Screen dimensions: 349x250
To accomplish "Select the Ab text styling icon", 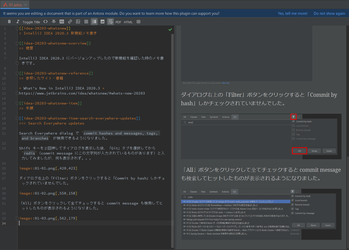I will (62, 22).
